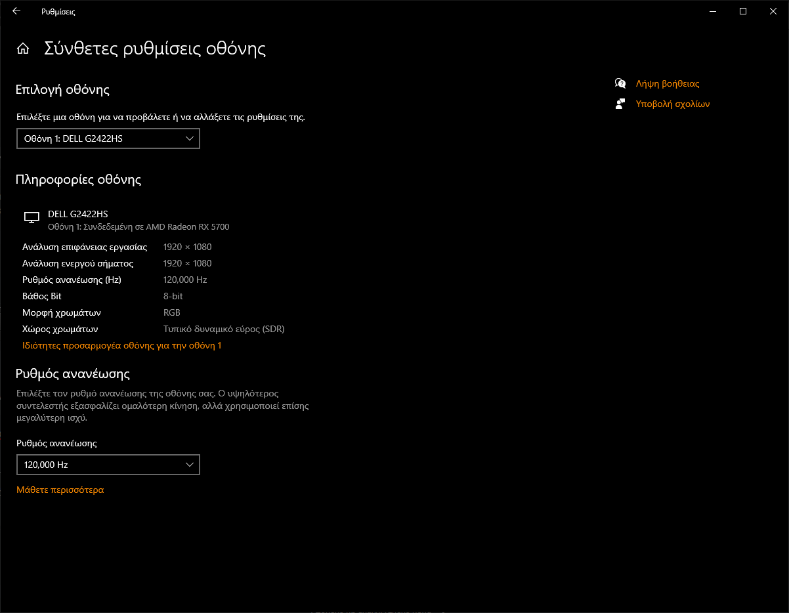The height and width of the screenshot is (613, 789).
Task: Open Υποβολή σχολίων link
Action: pos(673,104)
